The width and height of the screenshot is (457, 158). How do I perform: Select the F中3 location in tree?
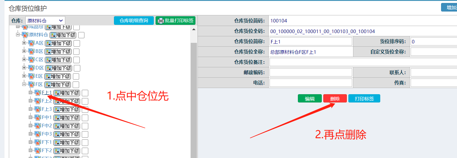[47, 134]
